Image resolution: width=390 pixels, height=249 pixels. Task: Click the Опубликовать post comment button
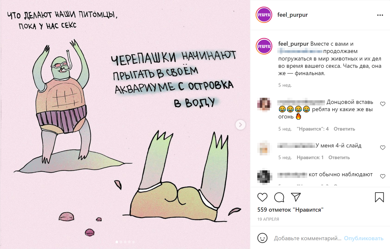364,238
